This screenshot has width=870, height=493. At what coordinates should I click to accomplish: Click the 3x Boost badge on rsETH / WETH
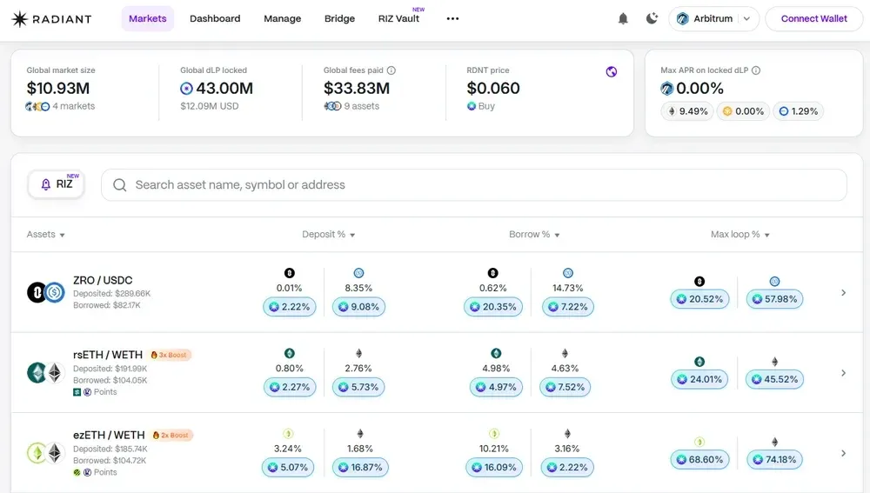(171, 355)
